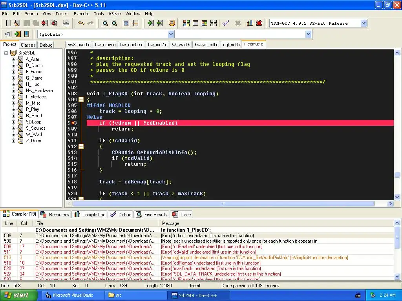
Task: Open the AStyle menu
Action: (114, 14)
